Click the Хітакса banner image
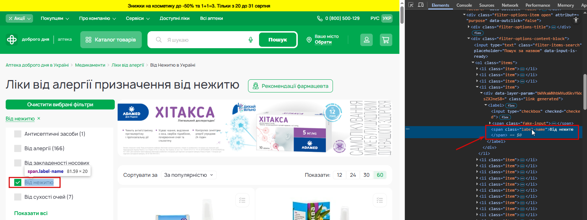The height and width of the screenshot is (220, 587). click(255, 128)
